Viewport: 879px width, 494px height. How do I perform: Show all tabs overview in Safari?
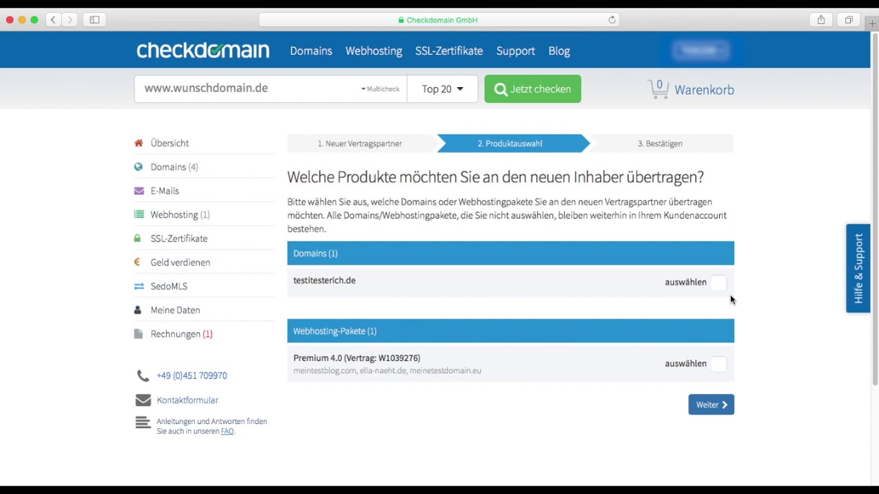pyautogui.click(x=849, y=20)
